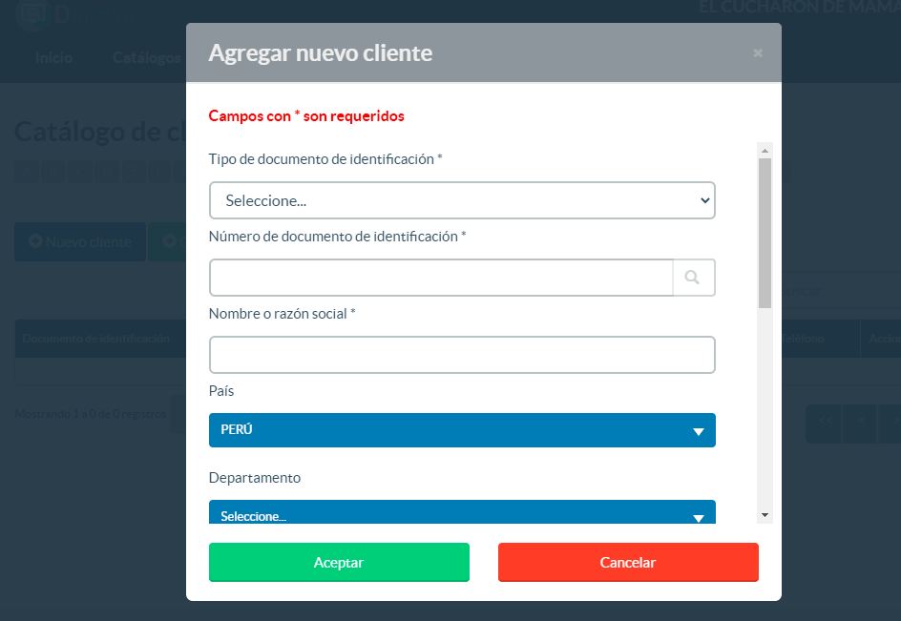The height and width of the screenshot is (621, 901).
Task: Expand the Departamento Seleccione dropdown
Action: pyautogui.click(x=462, y=512)
